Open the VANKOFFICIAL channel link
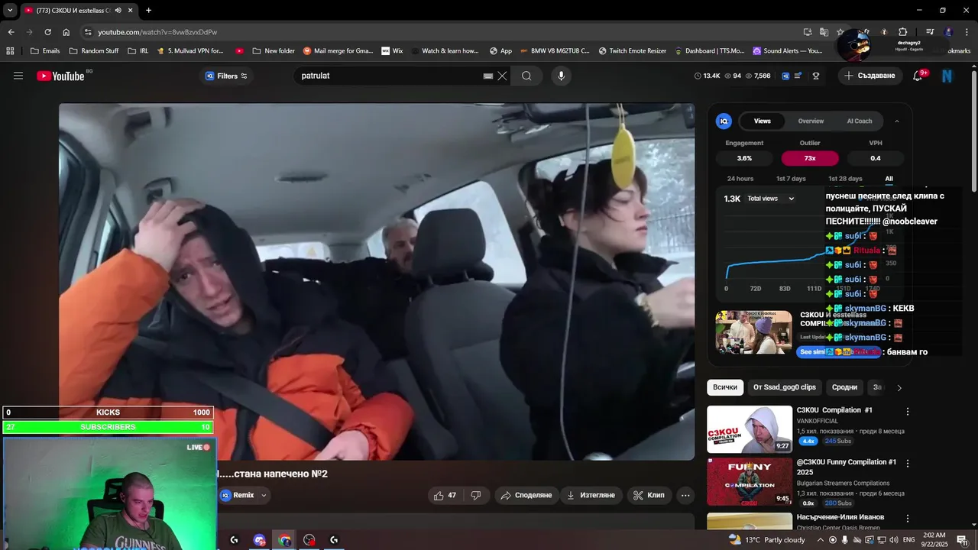Viewport: 978px width, 550px height. [818, 421]
